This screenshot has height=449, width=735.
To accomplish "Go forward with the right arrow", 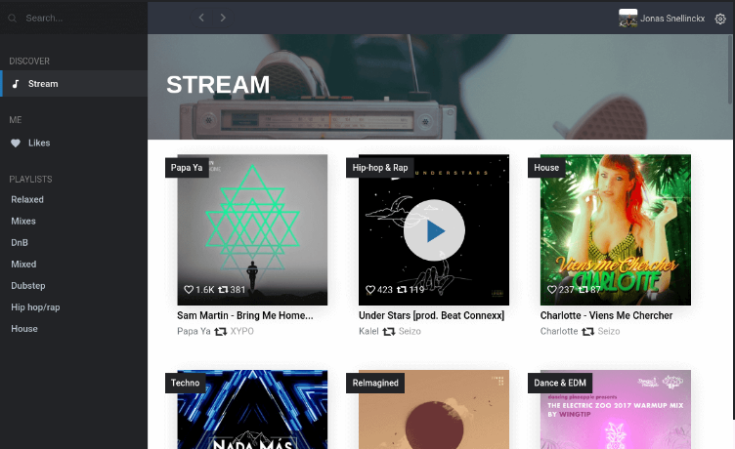I will click(223, 18).
